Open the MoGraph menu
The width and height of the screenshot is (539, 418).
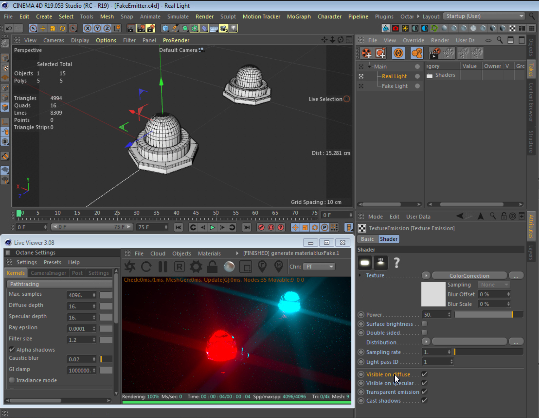pos(299,17)
